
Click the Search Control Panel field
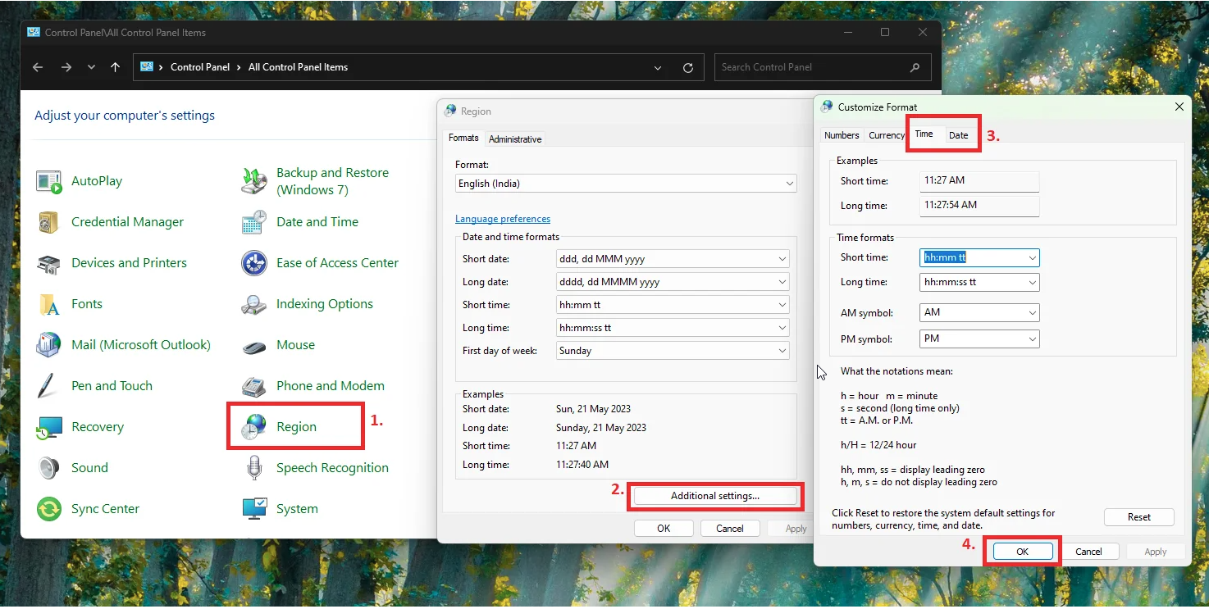point(823,67)
